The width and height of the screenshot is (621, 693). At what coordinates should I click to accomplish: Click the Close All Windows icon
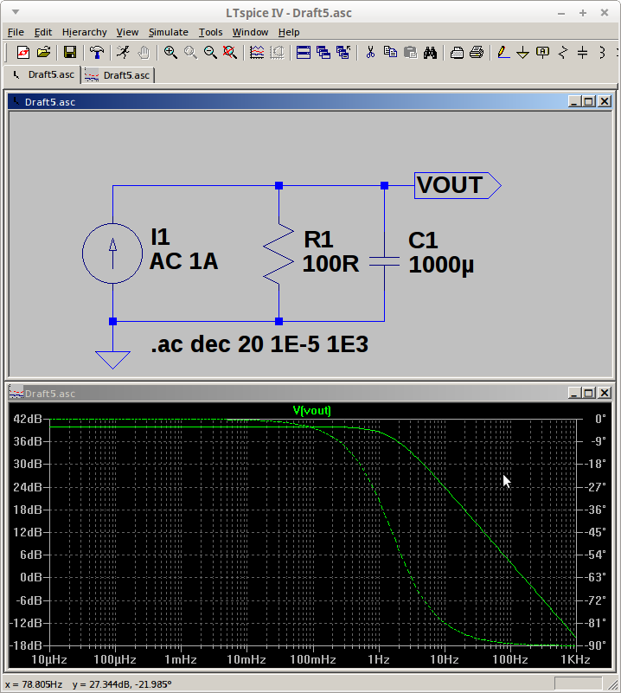pyautogui.click(x=343, y=53)
